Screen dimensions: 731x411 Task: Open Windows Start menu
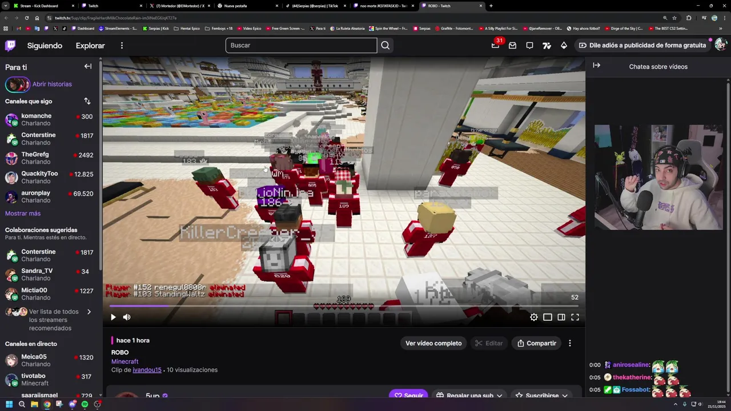click(x=9, y=404)
